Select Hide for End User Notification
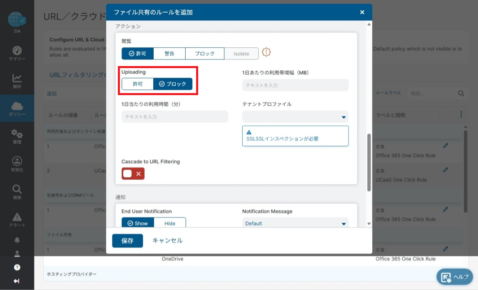The width and height of the screenshot is (478, 290). (170, 223)
